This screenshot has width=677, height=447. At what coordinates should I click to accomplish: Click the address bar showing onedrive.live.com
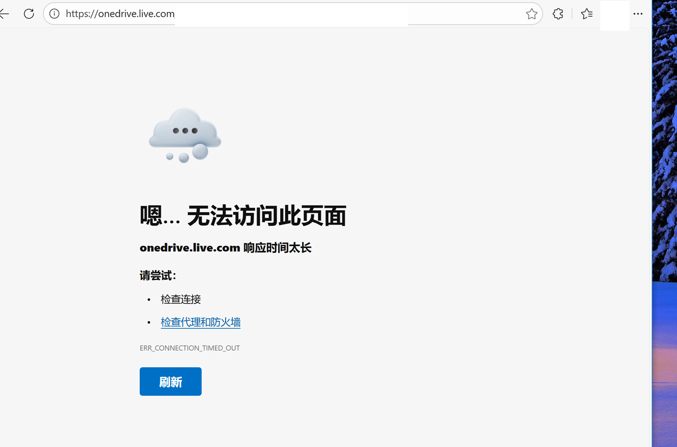pyautogui.click(x=293, y=14)
